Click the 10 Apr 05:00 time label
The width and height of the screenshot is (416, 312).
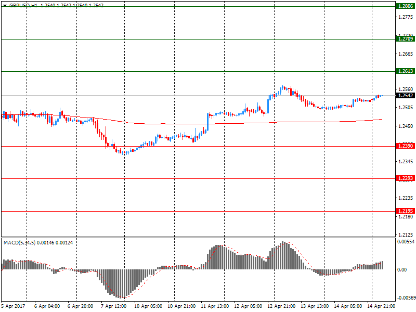point(148,306)
